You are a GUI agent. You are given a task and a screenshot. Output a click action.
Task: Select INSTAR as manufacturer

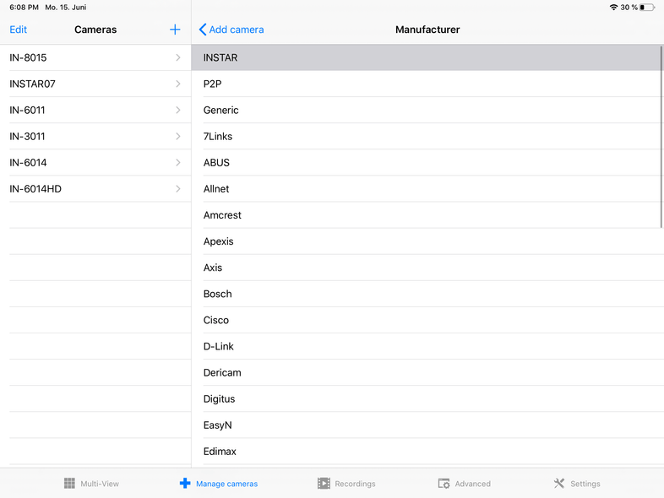click(427, 57)
